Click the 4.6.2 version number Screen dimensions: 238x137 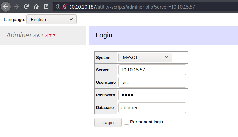coord(38,36)
